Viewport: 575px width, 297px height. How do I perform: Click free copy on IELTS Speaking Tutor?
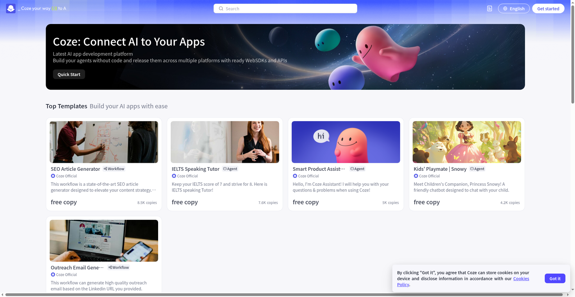point(185,202)
